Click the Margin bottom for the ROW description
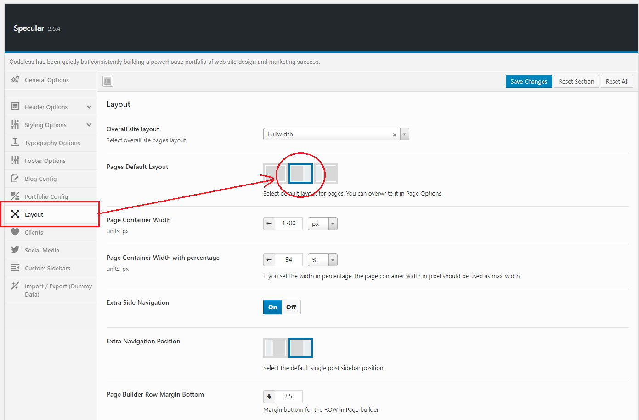639x420 pixels. (321, 410)
